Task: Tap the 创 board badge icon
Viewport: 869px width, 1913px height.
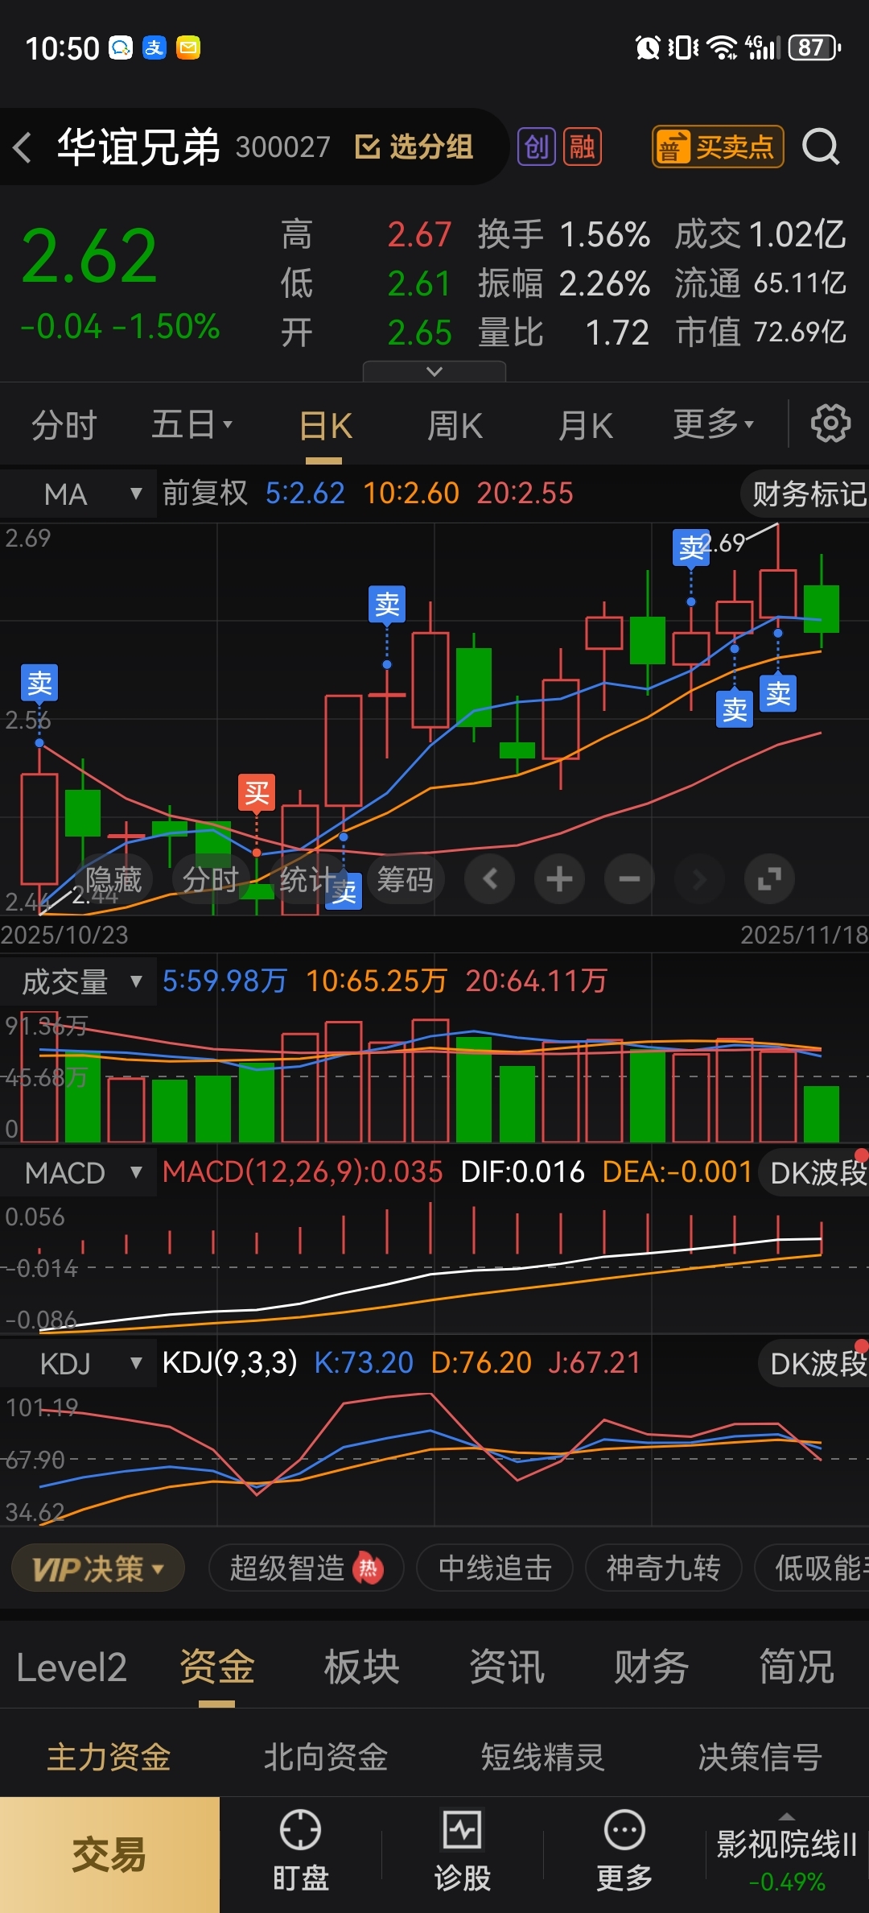Action: tap(537, 147)
